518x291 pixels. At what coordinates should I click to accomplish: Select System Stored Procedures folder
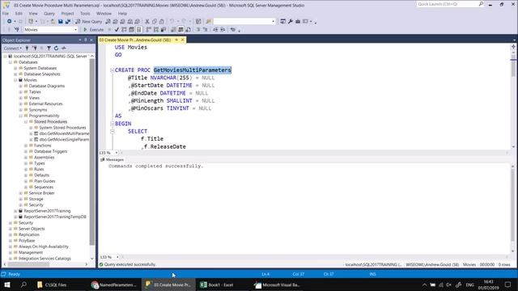tap(59, 128)
